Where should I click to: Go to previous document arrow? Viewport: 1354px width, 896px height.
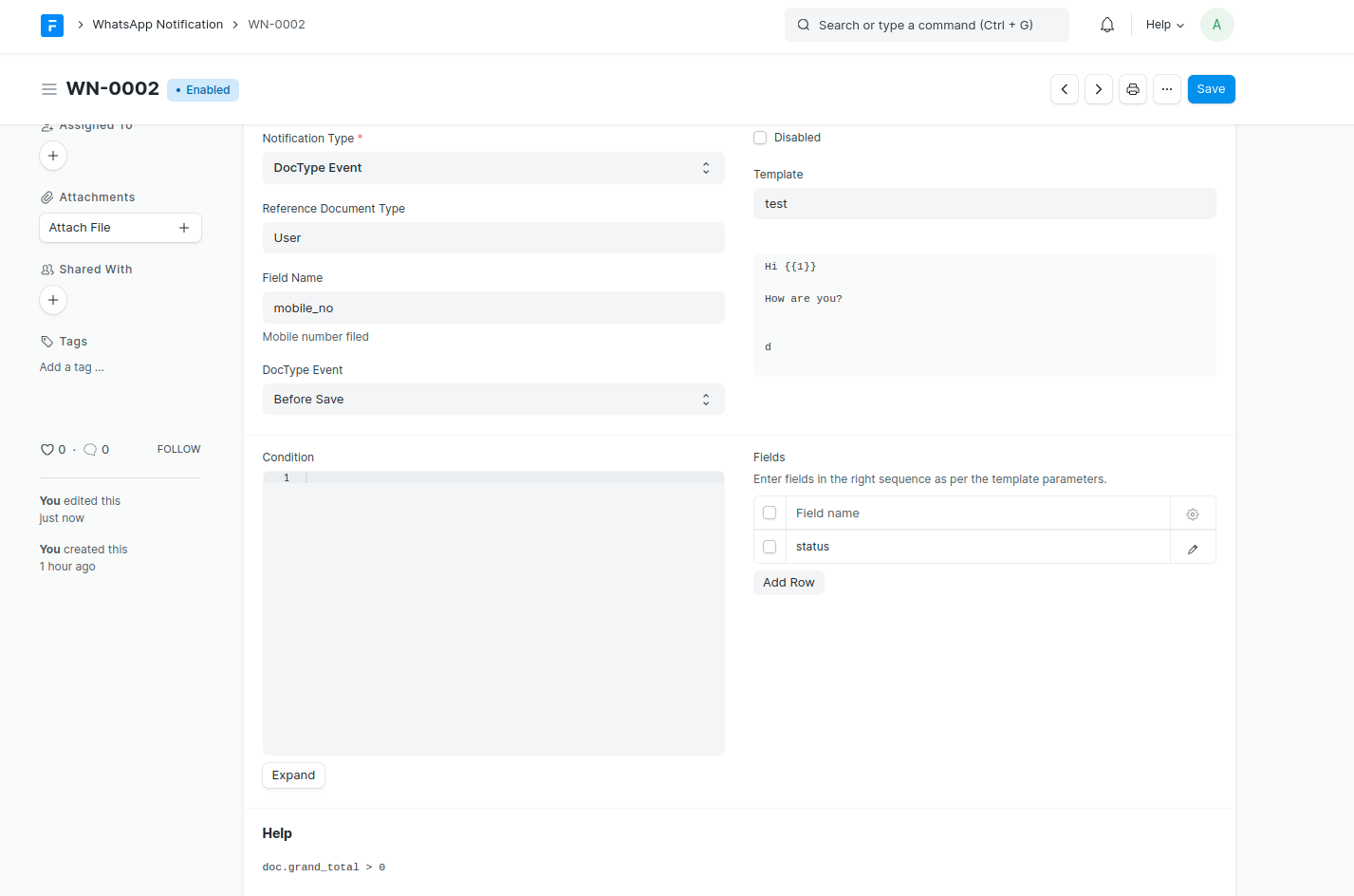(x=1065, y=89)
